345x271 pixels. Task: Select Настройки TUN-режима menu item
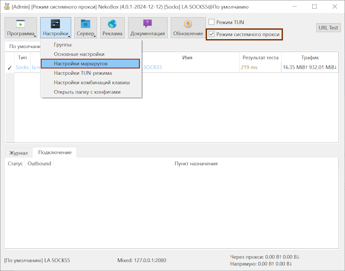point(83,73)
